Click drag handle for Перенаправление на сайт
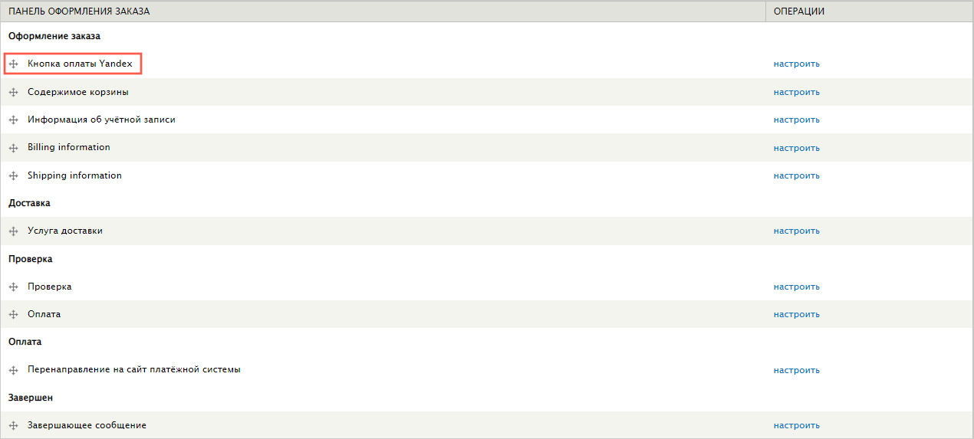Screen dimensions: 974x439 point(13,371)
